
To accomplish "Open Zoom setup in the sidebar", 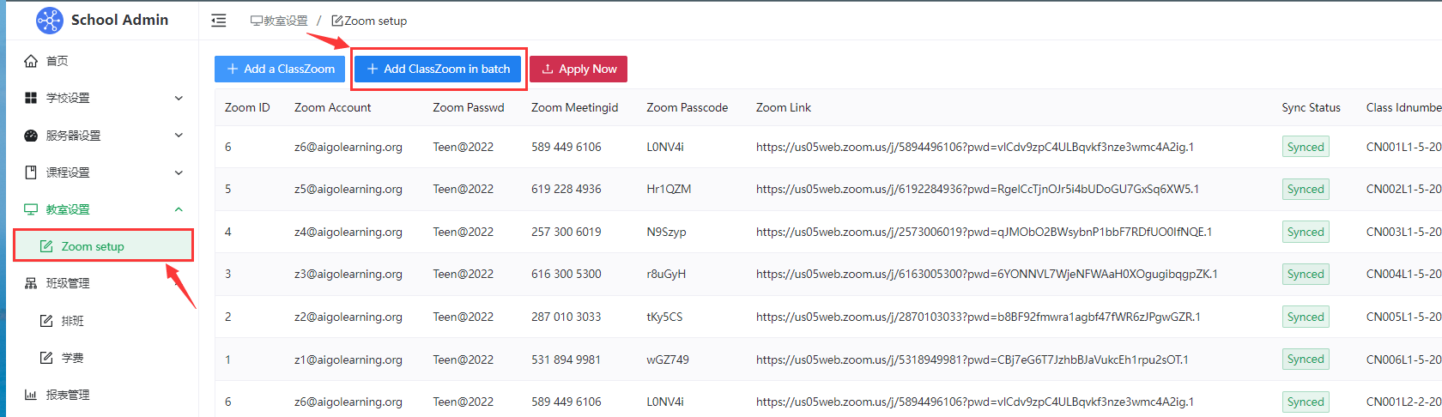I will click(93, 246).
